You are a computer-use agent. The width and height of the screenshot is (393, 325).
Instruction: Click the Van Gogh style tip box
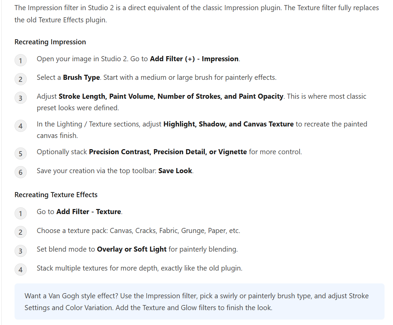pyautogui.click(x=199, y=301)
